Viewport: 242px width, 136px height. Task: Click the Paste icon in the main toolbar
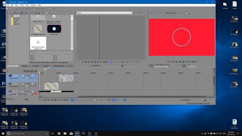(33, 9)
